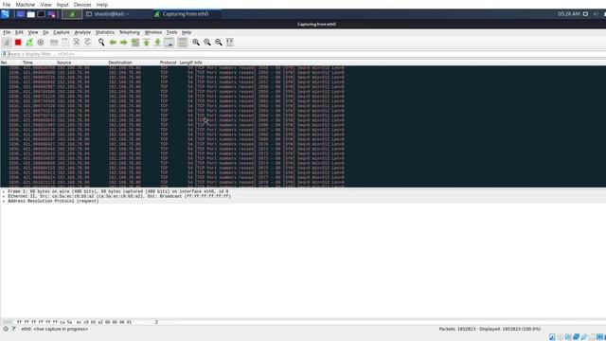
Task: Sort packets by Source column
Action: click(x=64, y=63)
